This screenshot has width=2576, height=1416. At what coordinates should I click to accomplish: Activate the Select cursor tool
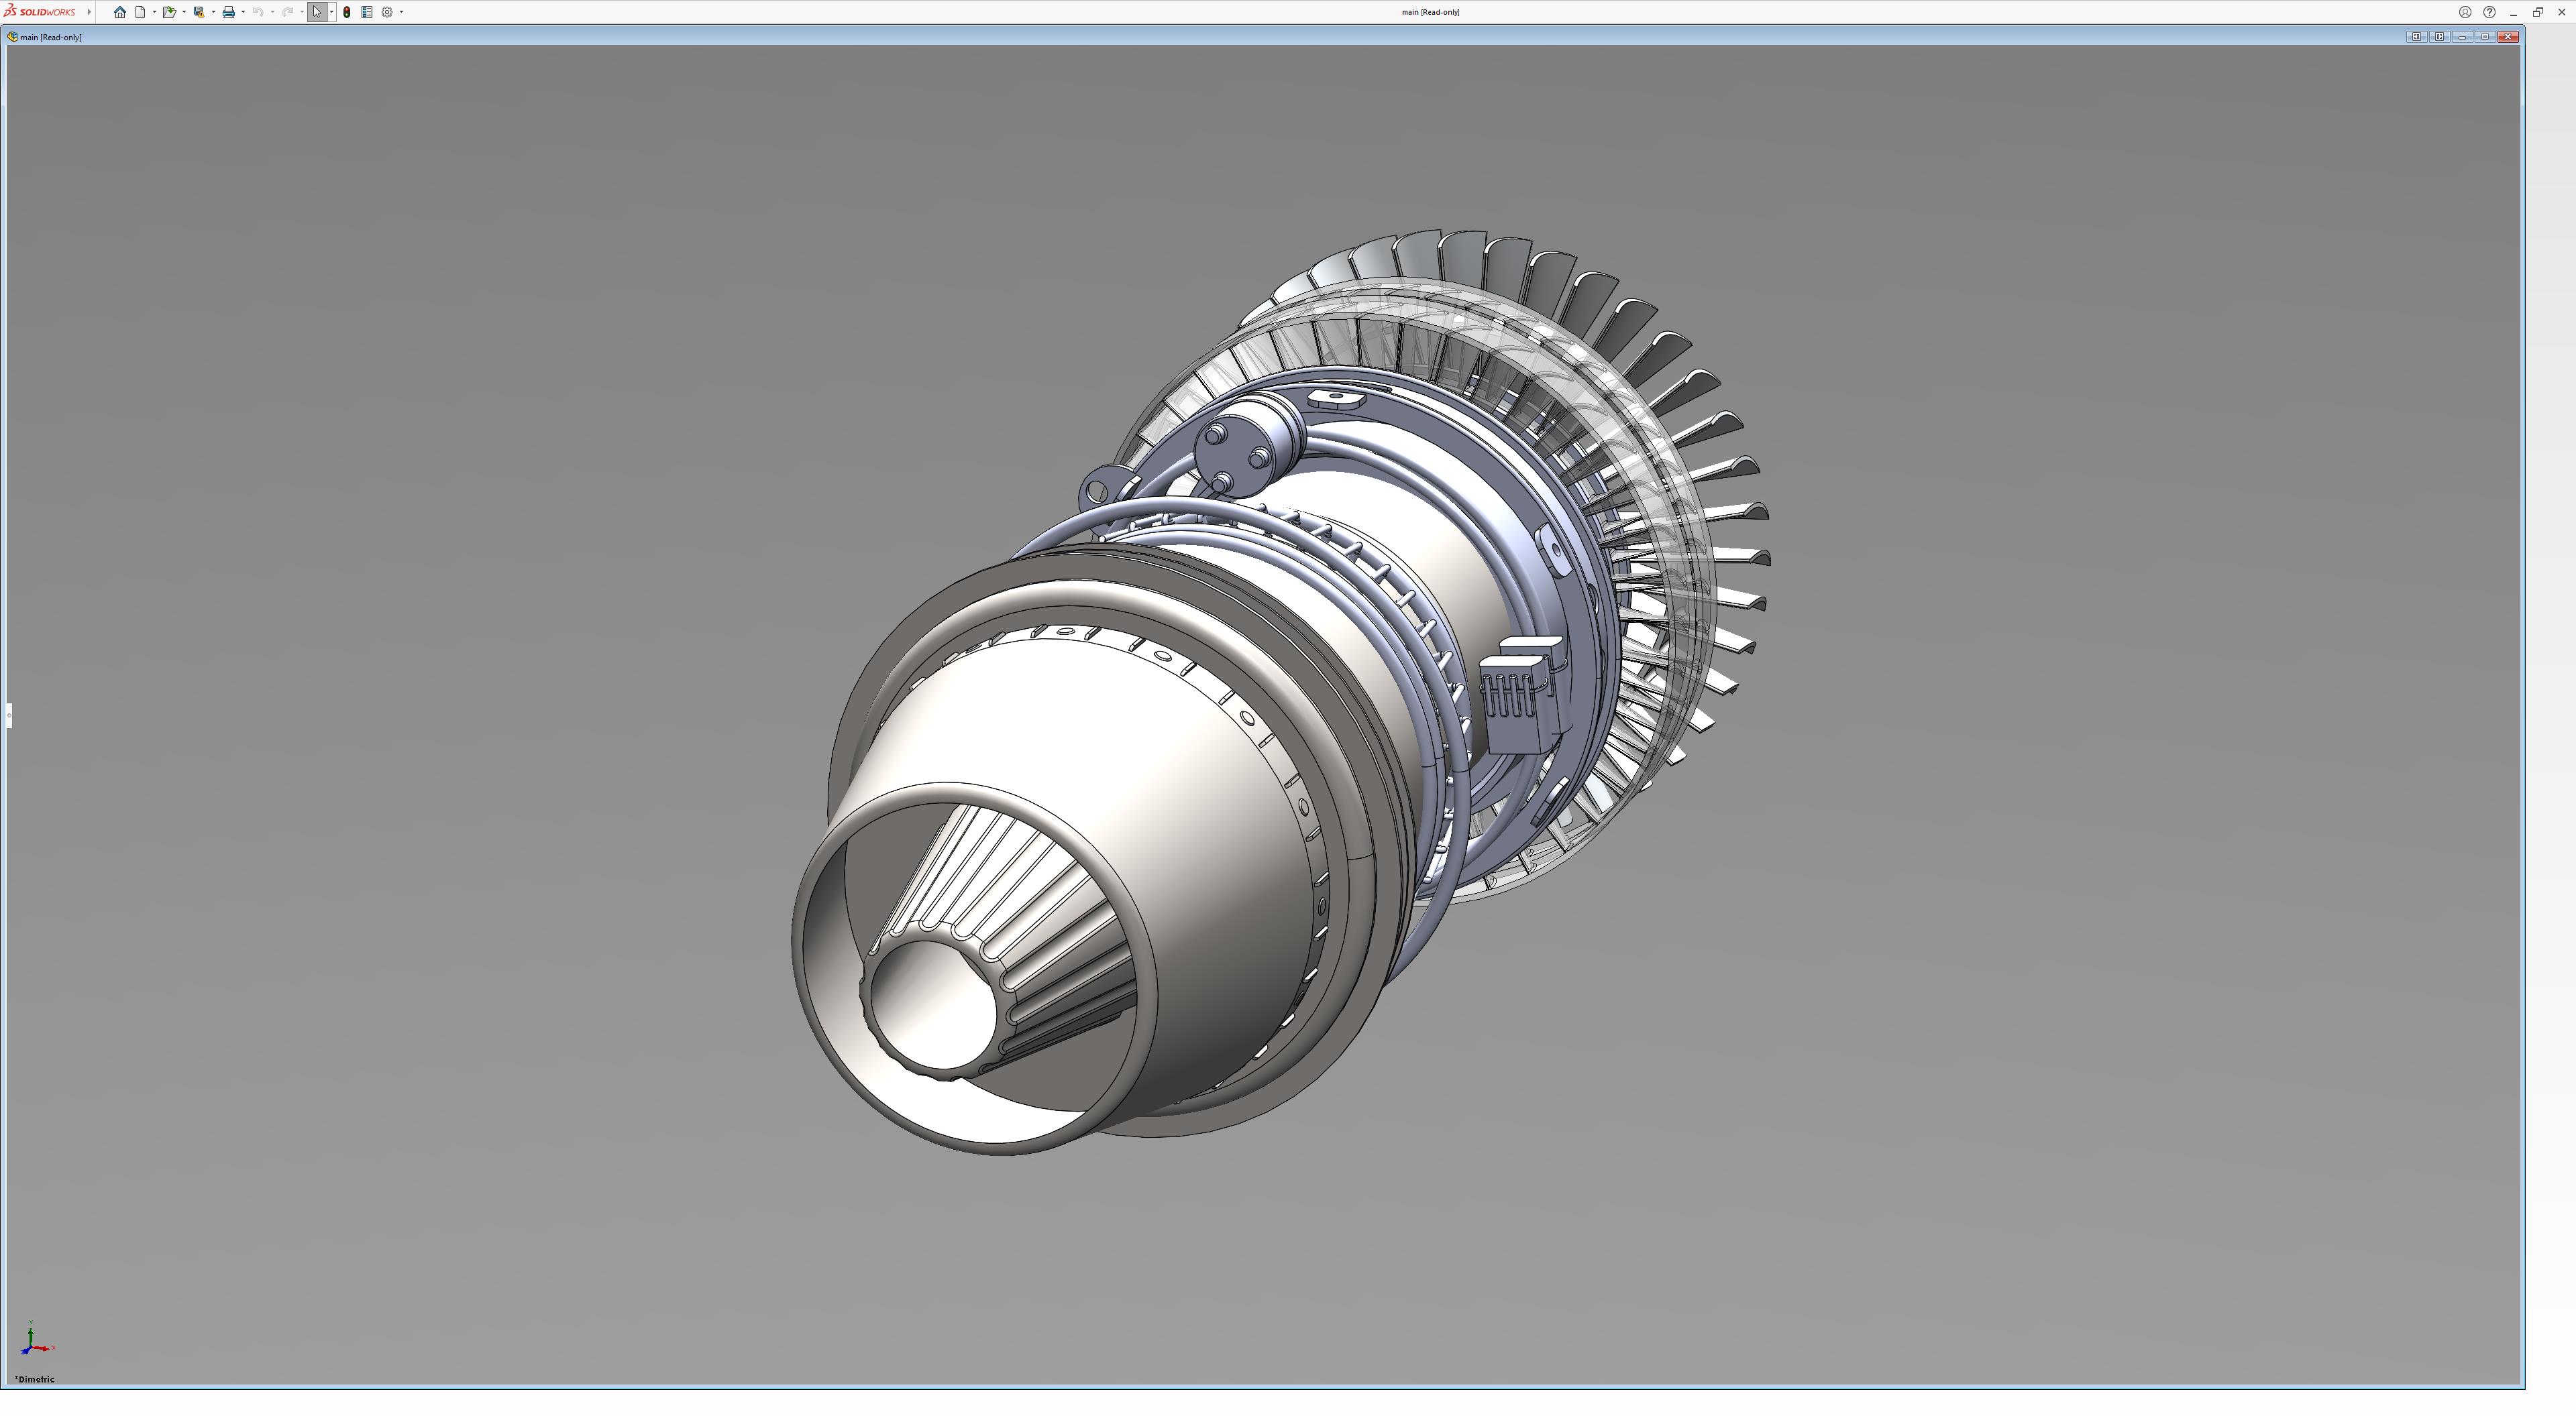(x=316, y=12)
